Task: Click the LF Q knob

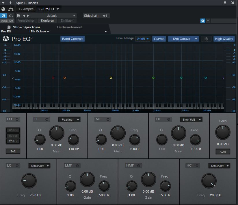Action: [x=40, y=140]
